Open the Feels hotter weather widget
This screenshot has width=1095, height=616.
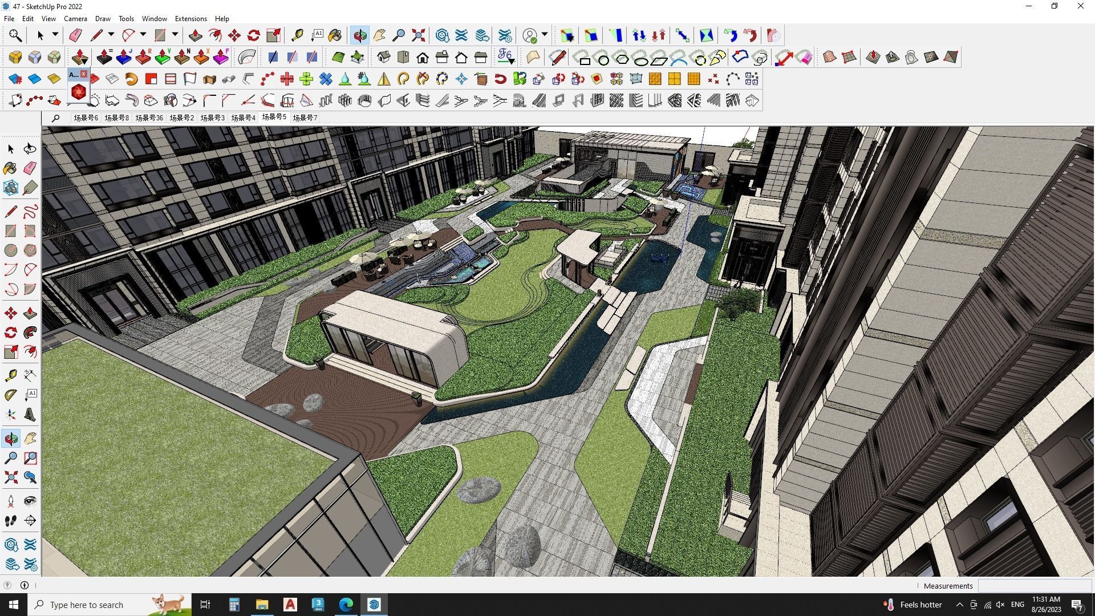click(912, 605)
